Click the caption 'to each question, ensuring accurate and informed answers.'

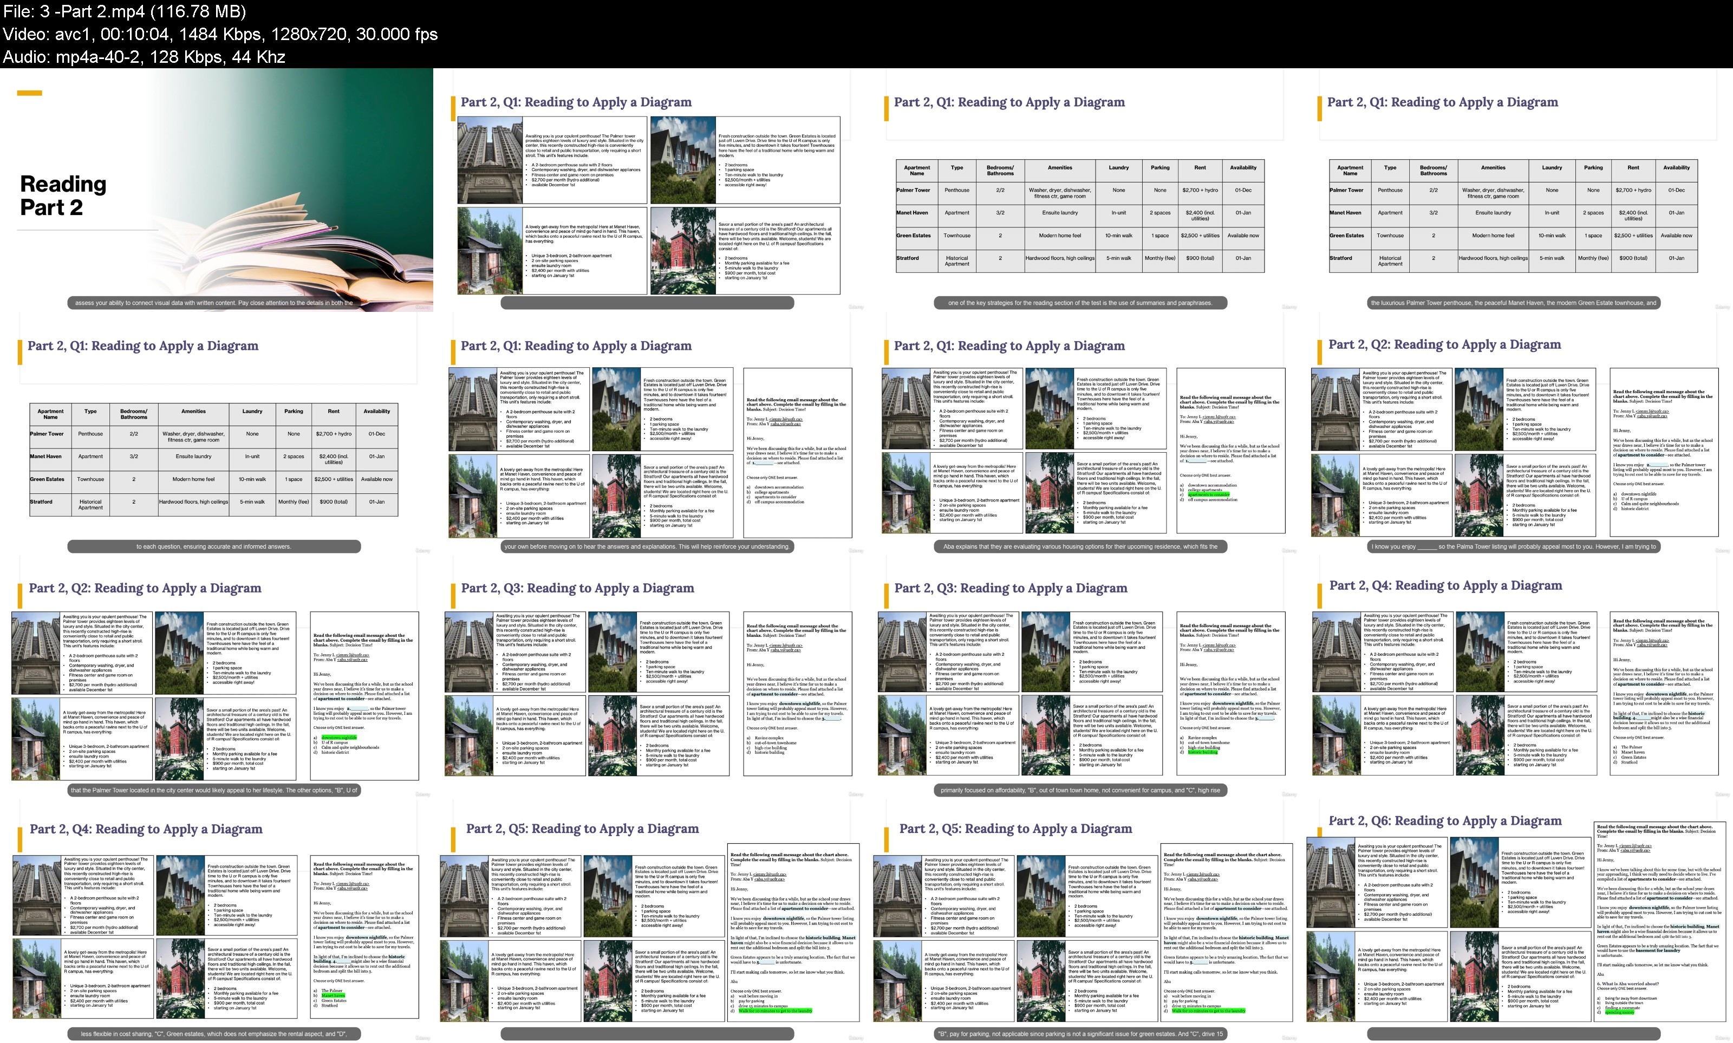point(213,546)
